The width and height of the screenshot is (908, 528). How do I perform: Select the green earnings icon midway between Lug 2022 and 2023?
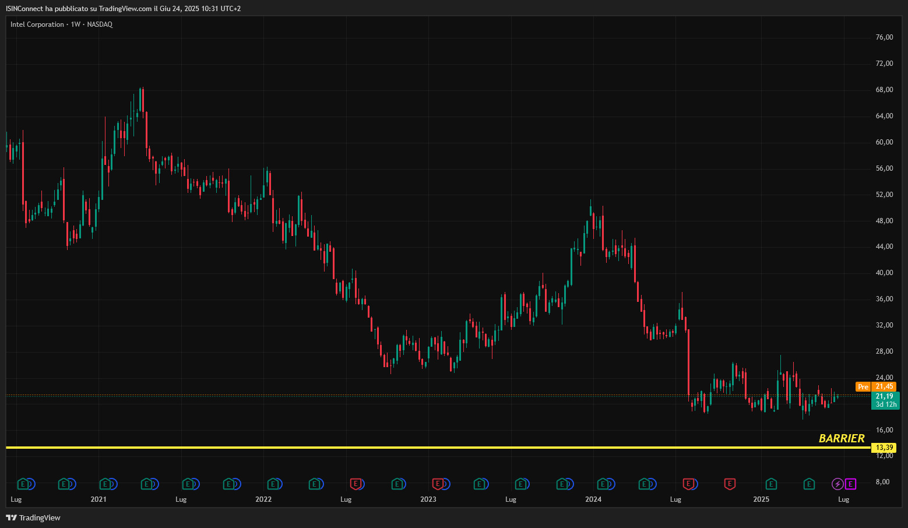[396, 484]
